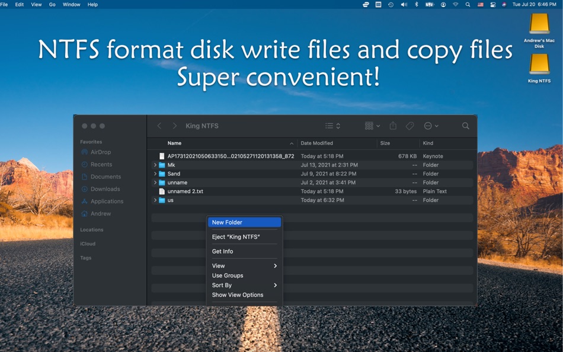Click the user account icon in menu bar

(443, 5)
